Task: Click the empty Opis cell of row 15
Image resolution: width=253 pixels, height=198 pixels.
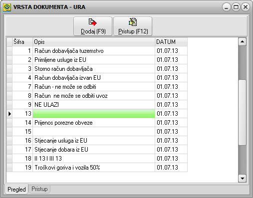Action: click(x=94, y=132)
